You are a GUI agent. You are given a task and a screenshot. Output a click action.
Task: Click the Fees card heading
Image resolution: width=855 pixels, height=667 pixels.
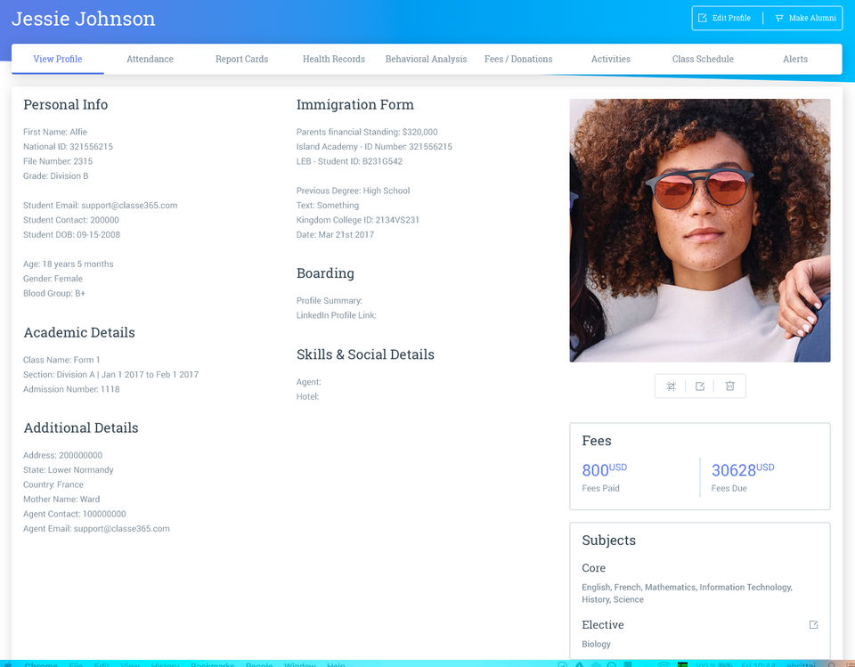click(x=597, y=441)
